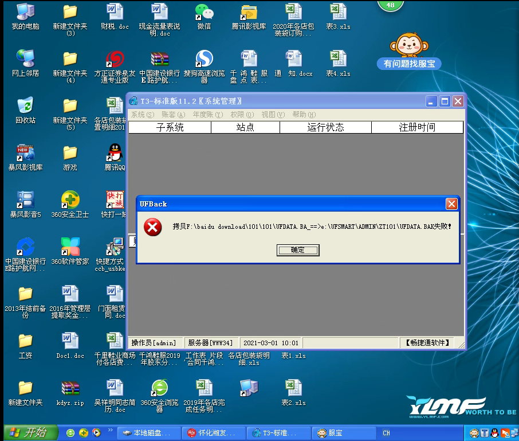519x441 pixels.
Task: Select 我的电脑 desktop icon
Action: click(25, 17)
